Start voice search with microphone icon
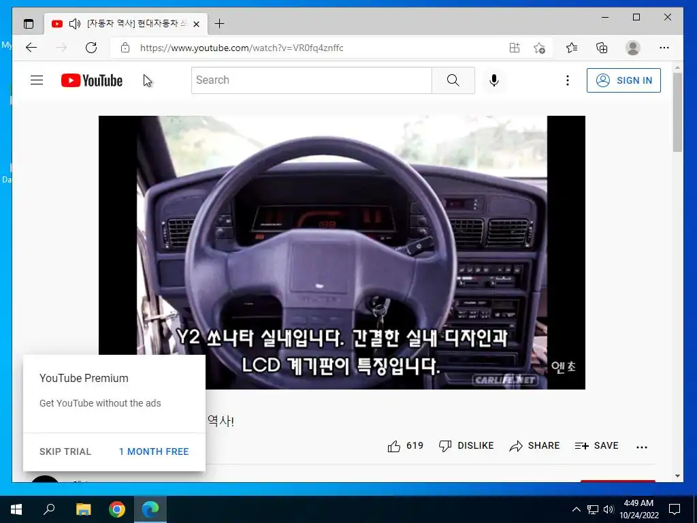Screen dimensions: 697x523 coord(494,80)
